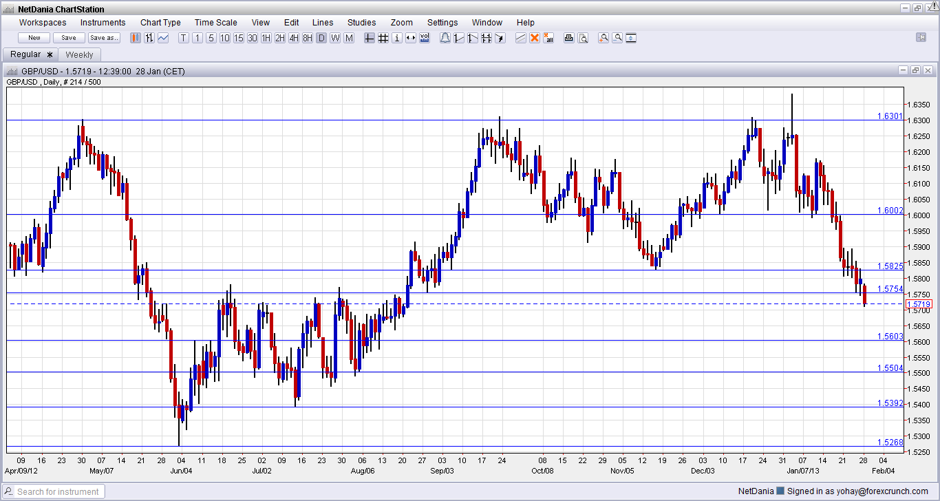
Task: Click the second study line icon after bell
Action: (x=473, y=38)
